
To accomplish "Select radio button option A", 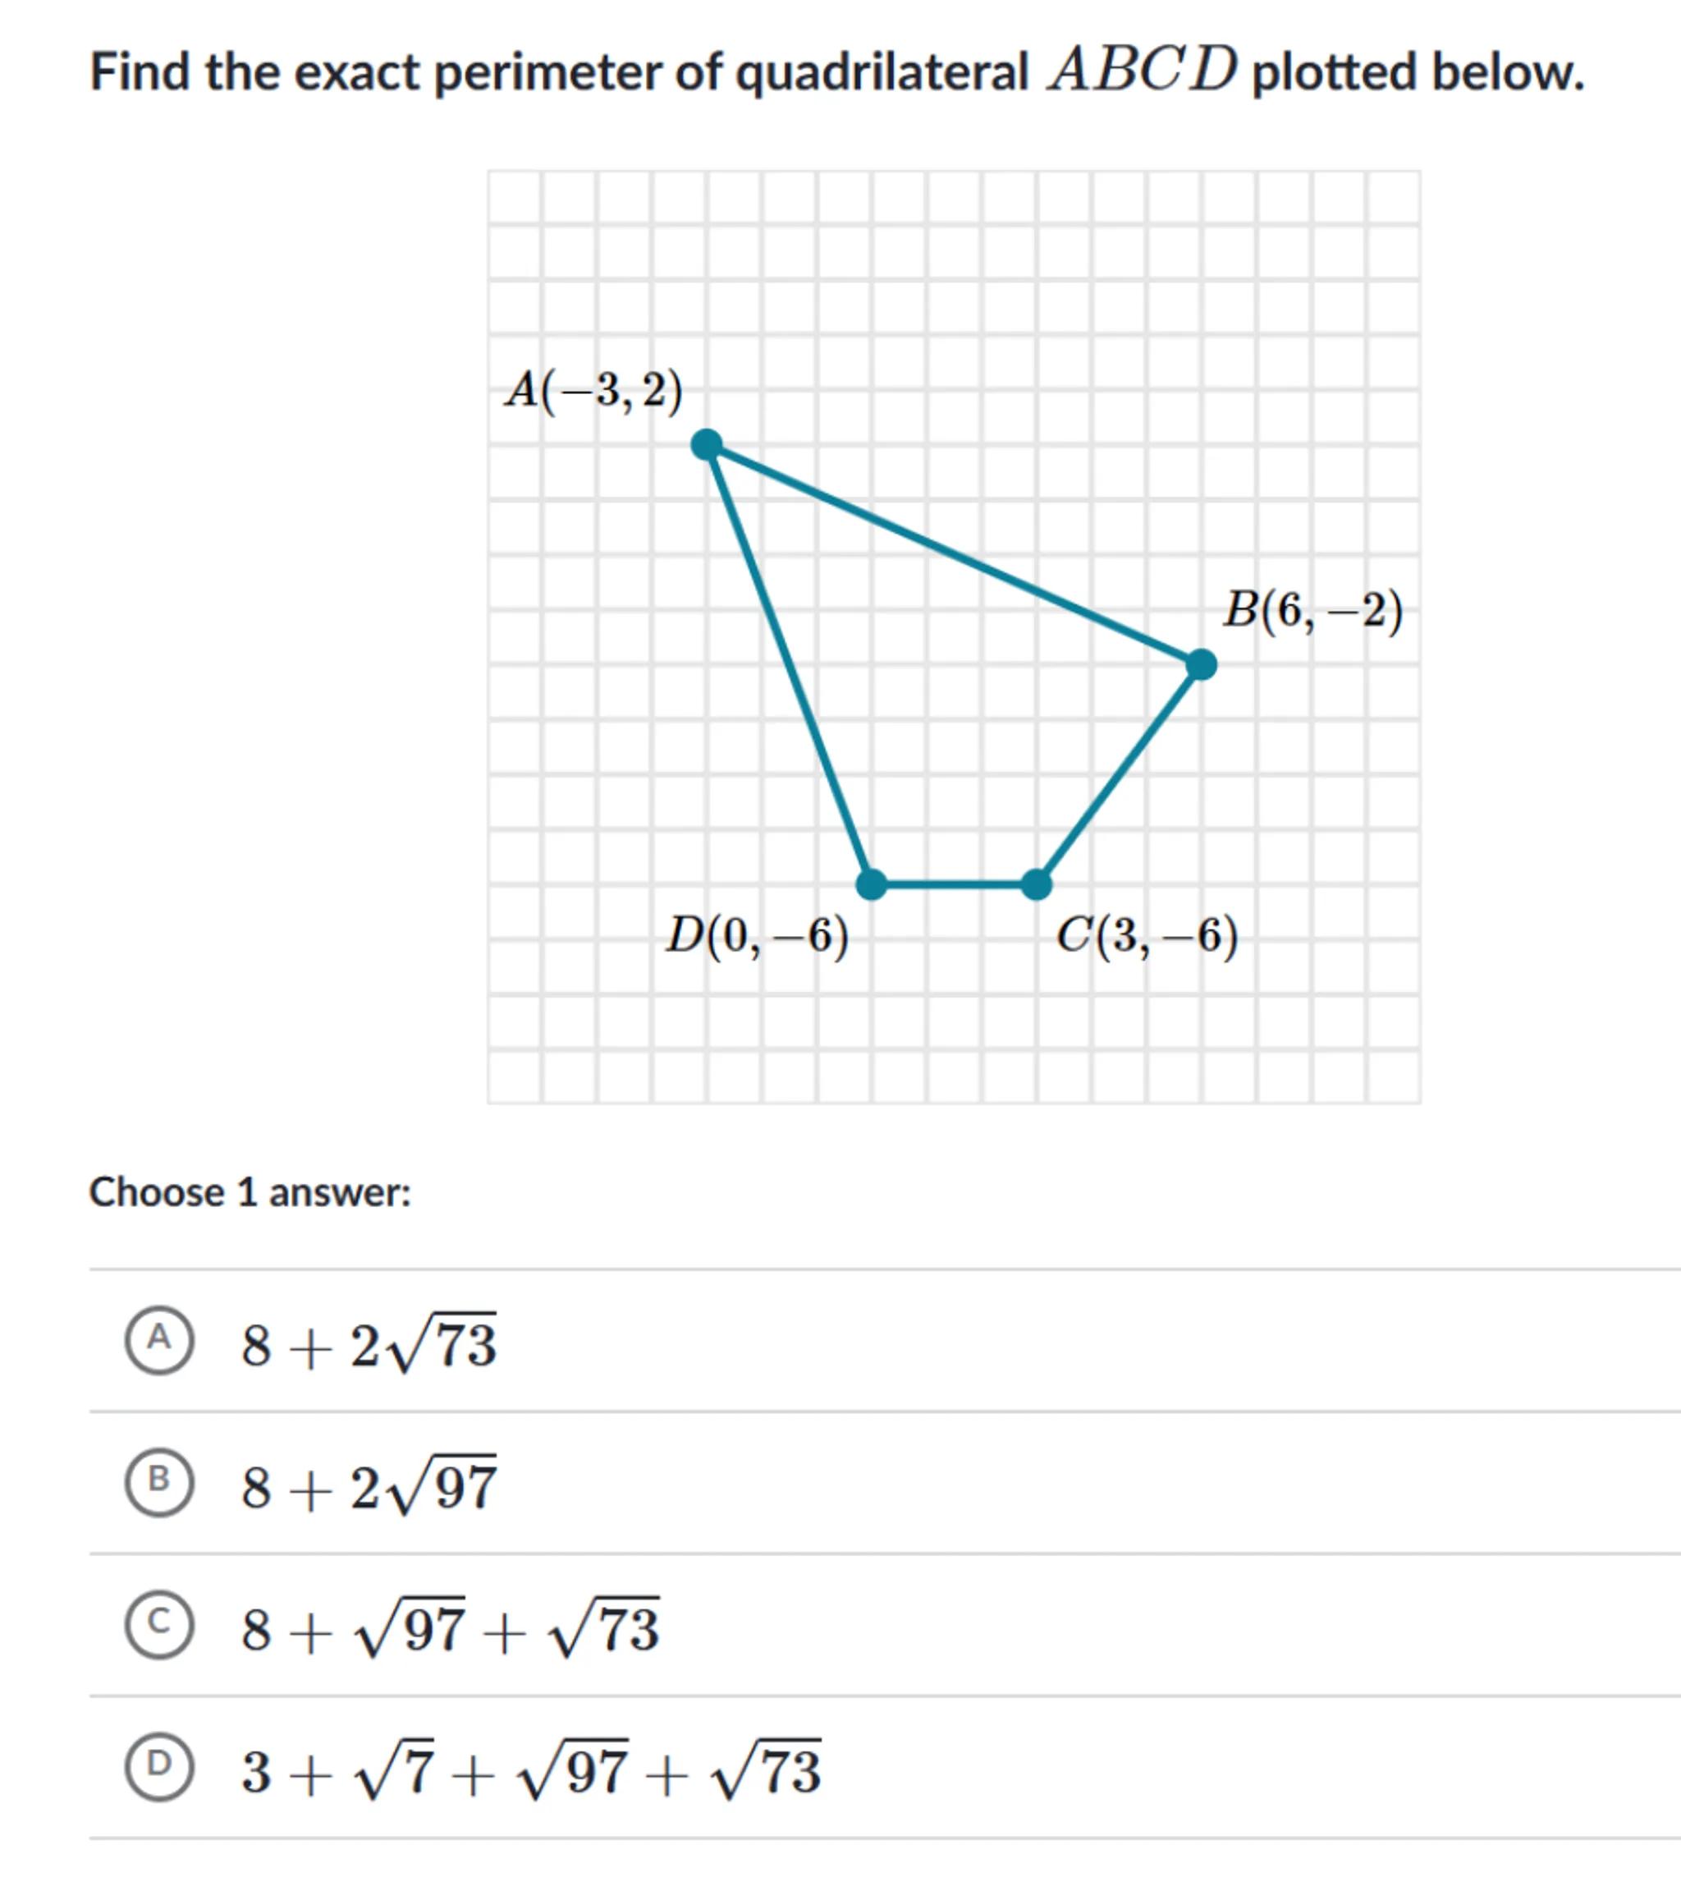I will tap(159, 1341).
